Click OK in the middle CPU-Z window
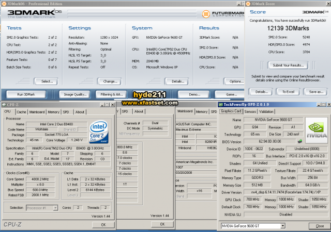The image size is (331, 232). [162, 224]
